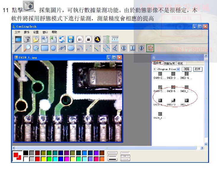Open image file with the folder icon
Screen dimensions: 217x169
click(36, 39)
